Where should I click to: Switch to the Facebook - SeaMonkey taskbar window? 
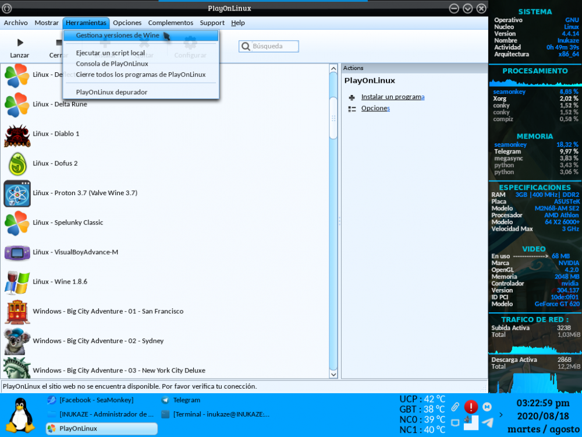pos(97,400)
